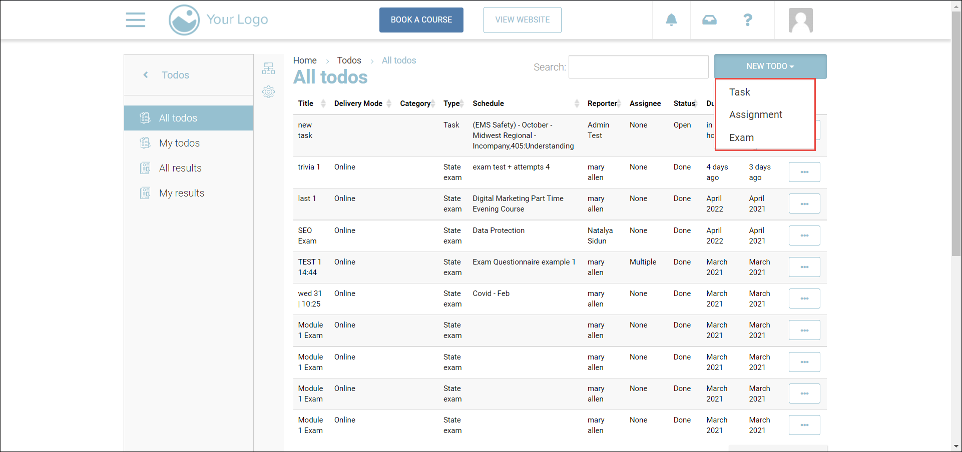Click the notifications bell icon
The height and width of the screenshot is (452, 962).
(671, 20)
